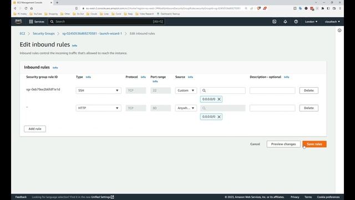Open the Video Research bookmark folder
The height and width of the screenshot is (200, 355).
pos(145,14)
